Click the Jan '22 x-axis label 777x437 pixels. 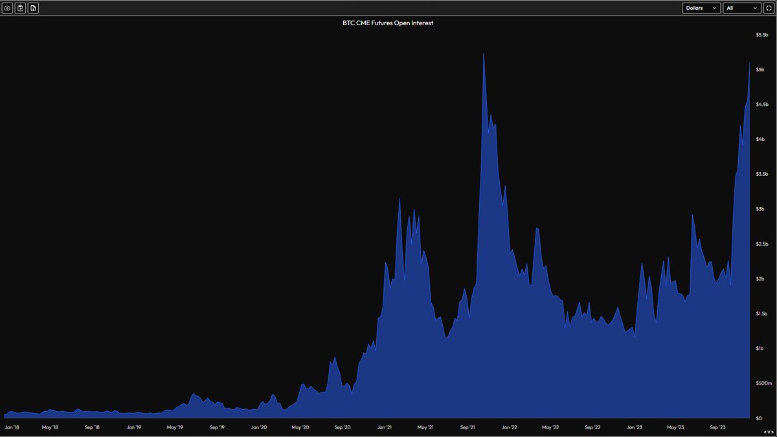tap(510, 427)
